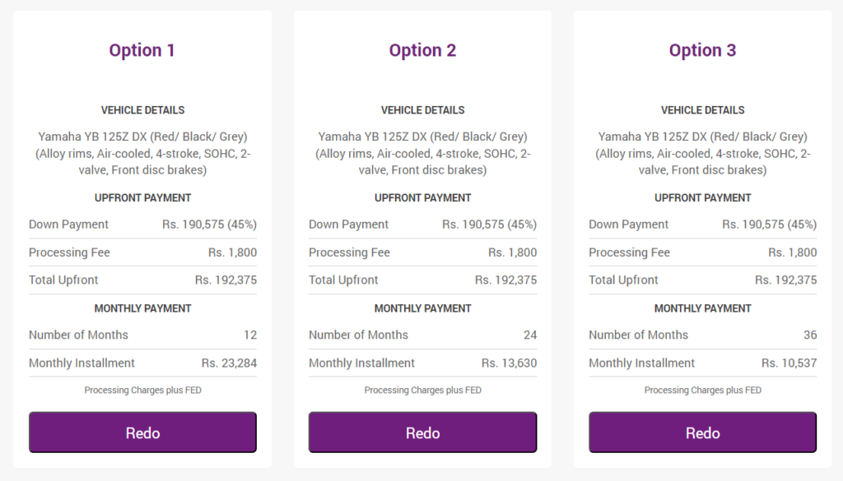
Task: Click the Redo button under Option 2
Action: [x=422, y=432]
